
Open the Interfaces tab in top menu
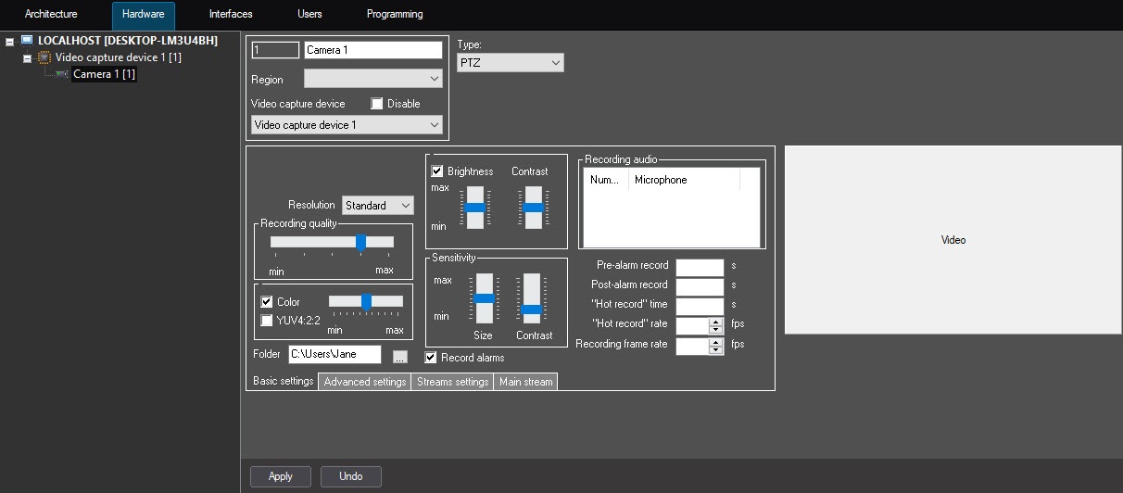point(231,15)
